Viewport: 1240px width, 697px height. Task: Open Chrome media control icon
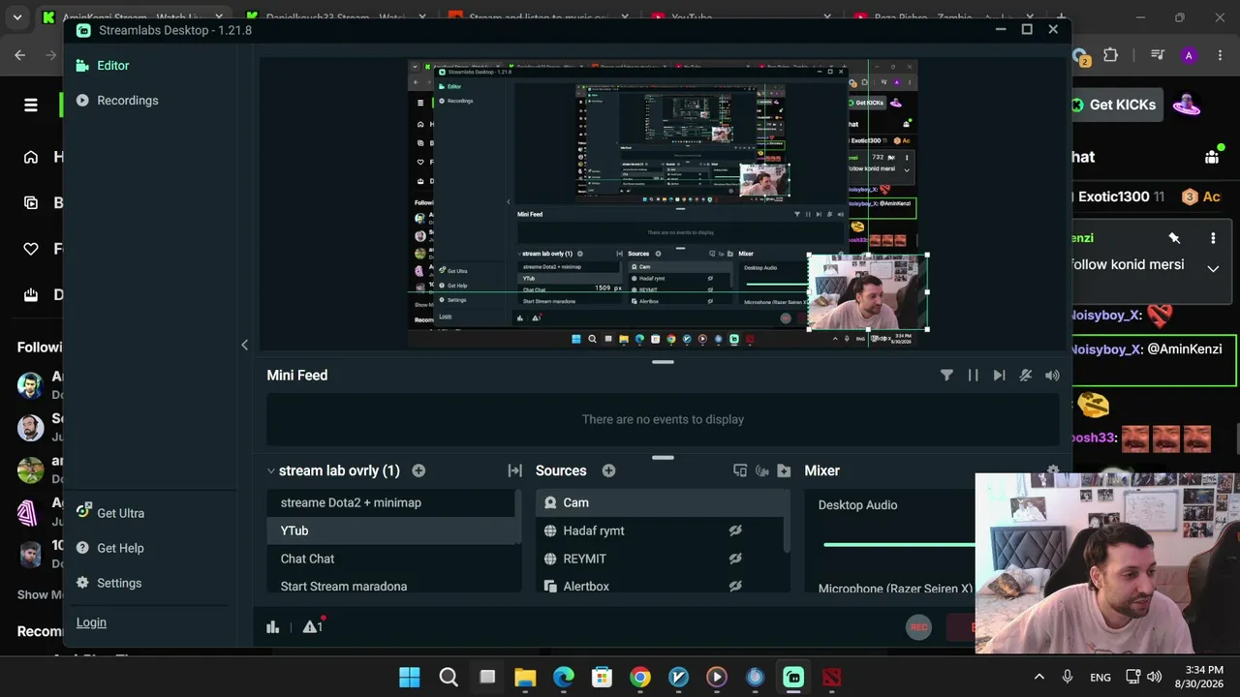1157,55
